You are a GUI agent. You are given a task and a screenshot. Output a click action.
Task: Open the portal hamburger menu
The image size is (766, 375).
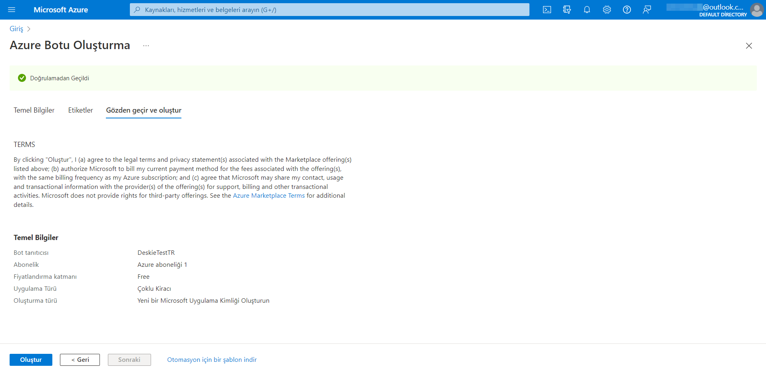[12, 10]
